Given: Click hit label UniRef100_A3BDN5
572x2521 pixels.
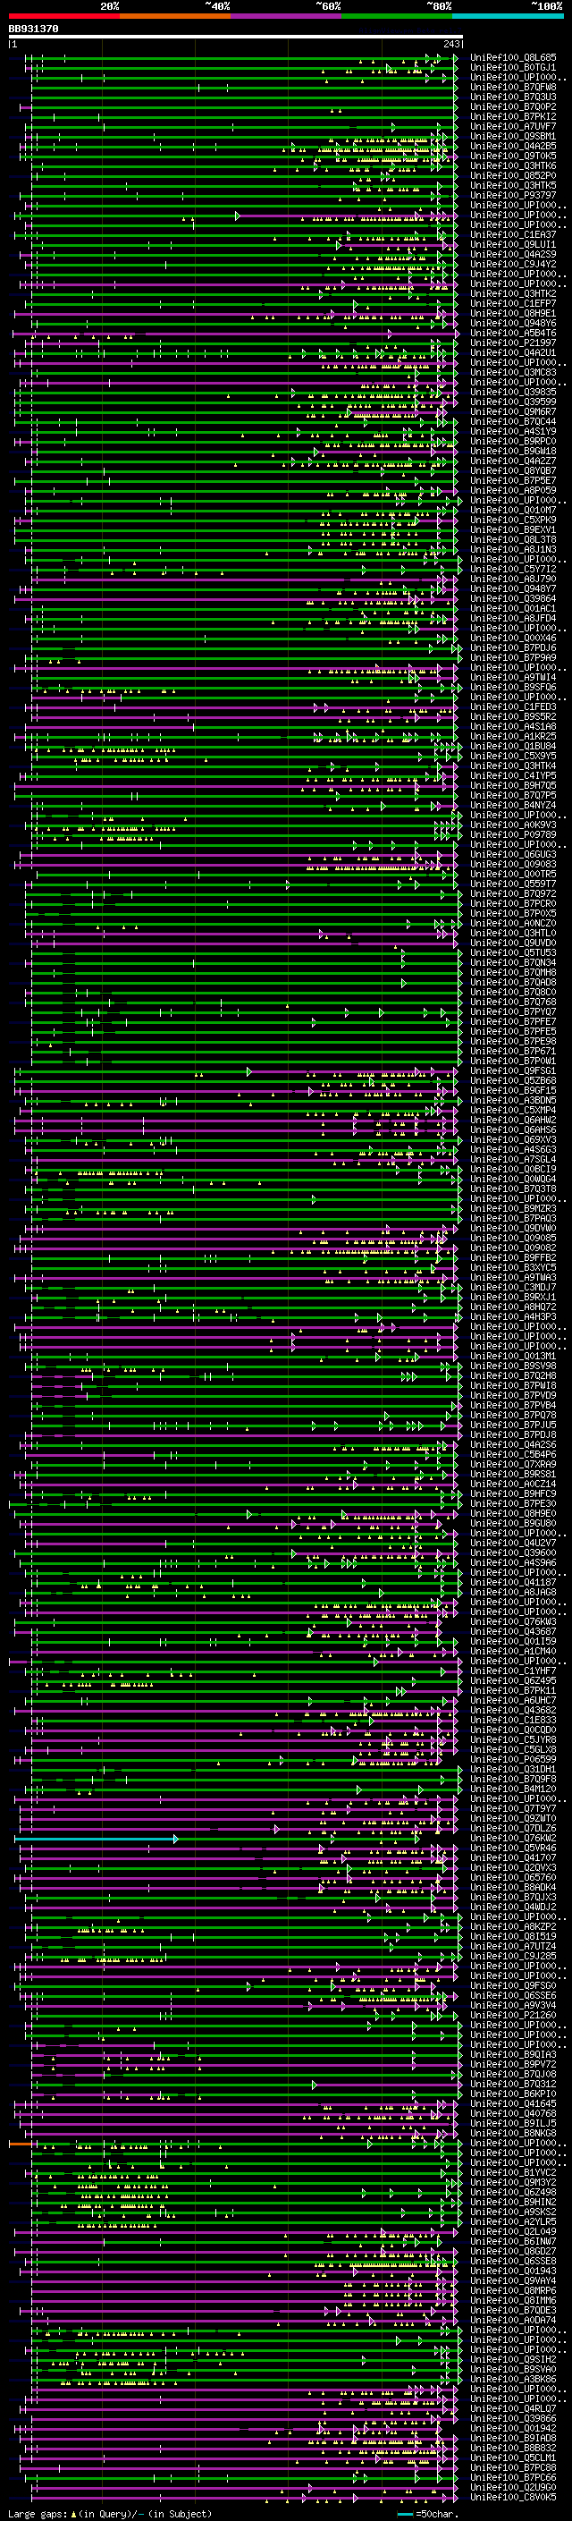Looking at the screenshot, I should [x=513, y=1100].
